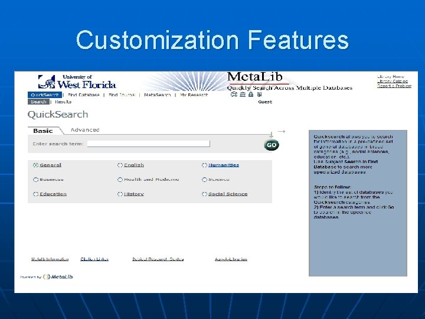Click the Ask-A-Librarian footer link
Viewport: 425px width, 319px height.
pos(231,259)
